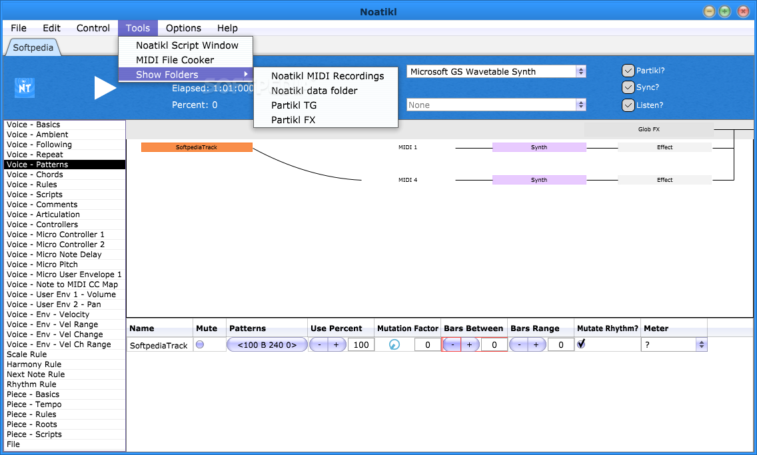Select Voice - Articulation in the list
The height and width of the screenshot is (455, 757).
coord(65,215)
